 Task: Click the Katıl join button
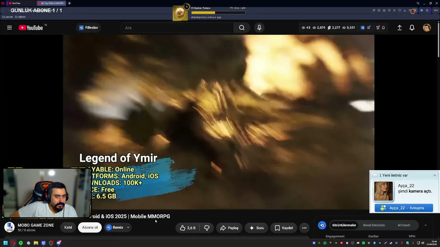(x=68, y=227)
